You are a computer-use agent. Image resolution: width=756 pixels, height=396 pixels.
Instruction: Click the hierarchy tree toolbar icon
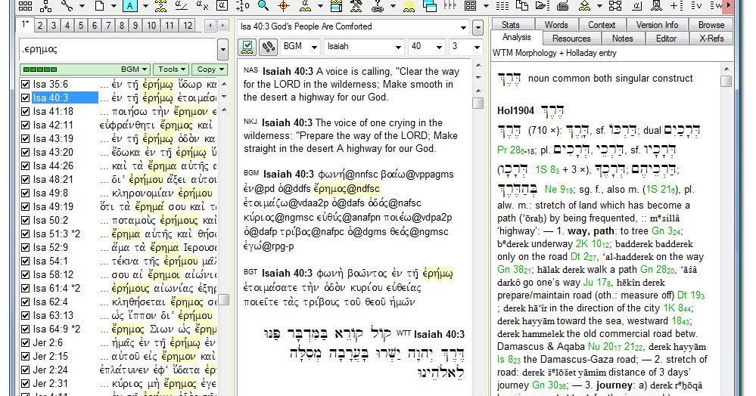pos(46,6)
